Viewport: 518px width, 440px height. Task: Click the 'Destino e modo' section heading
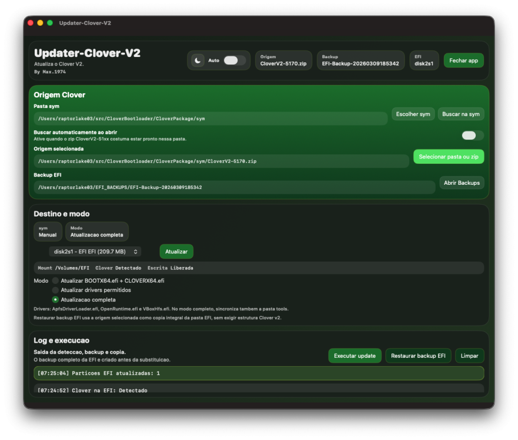(62, 214)
